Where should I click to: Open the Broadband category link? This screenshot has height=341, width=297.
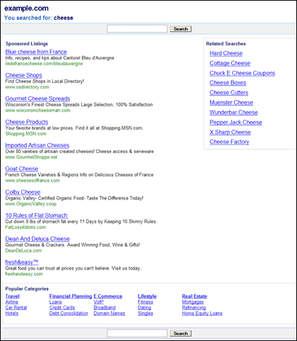pyautogui.click(x=105, y=308)
